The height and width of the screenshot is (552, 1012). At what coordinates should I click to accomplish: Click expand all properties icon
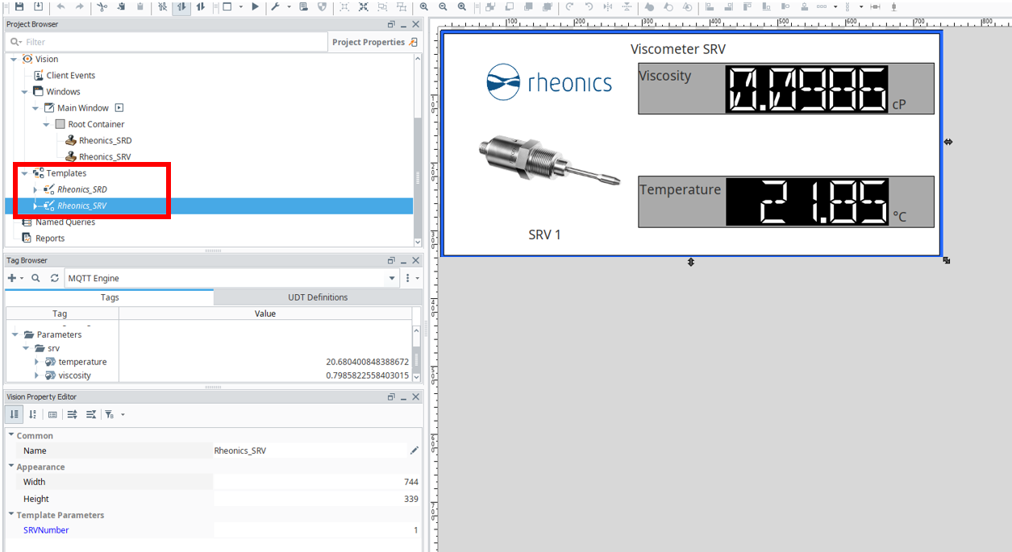(72, 414)
